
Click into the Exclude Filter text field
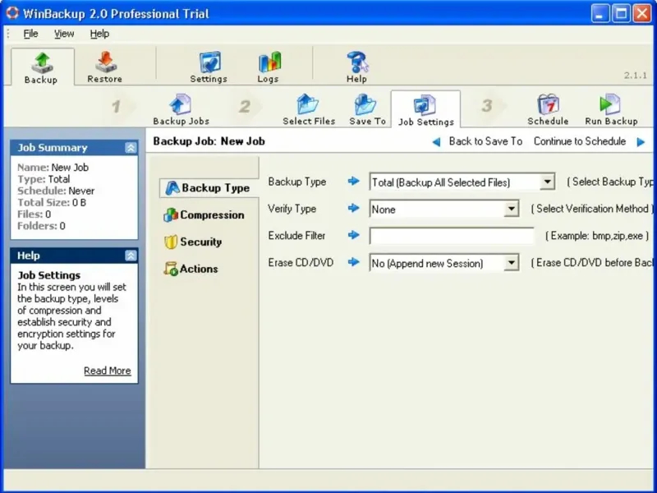pyautogui.click(x=452, y=236)
